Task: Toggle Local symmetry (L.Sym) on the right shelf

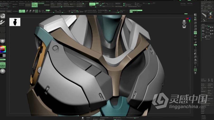Action: 195,39
